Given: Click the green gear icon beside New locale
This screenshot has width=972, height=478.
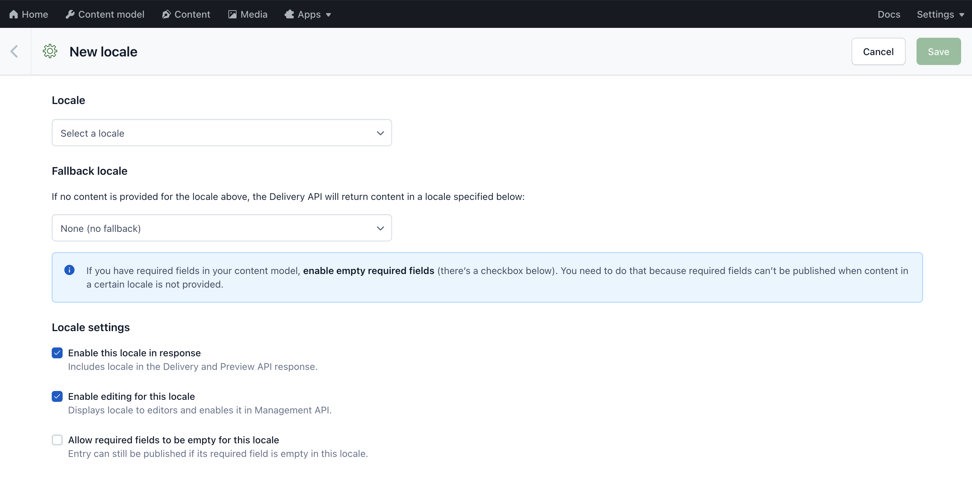Looking at the screenshot, I should pos(50,51).
